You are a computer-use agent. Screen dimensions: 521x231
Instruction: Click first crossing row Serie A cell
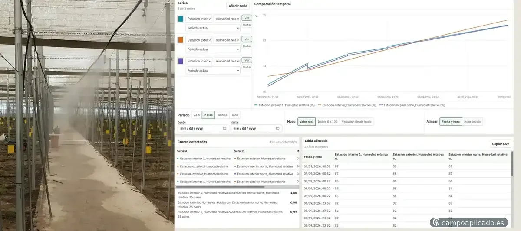[x=204, y=159]
